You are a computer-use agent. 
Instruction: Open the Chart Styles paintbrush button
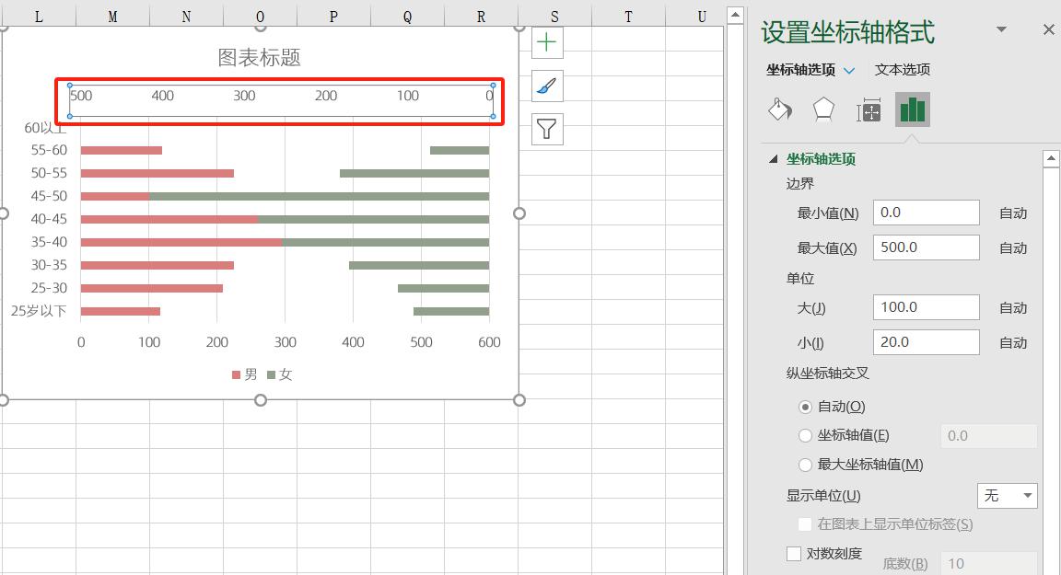point(547,86)
